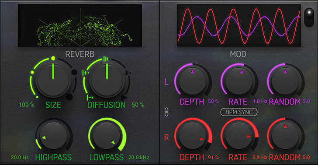The height and width of the screenshot is (165, 318).
Task: Click the right channel RANDOM knob
Action: click(285, 135)
